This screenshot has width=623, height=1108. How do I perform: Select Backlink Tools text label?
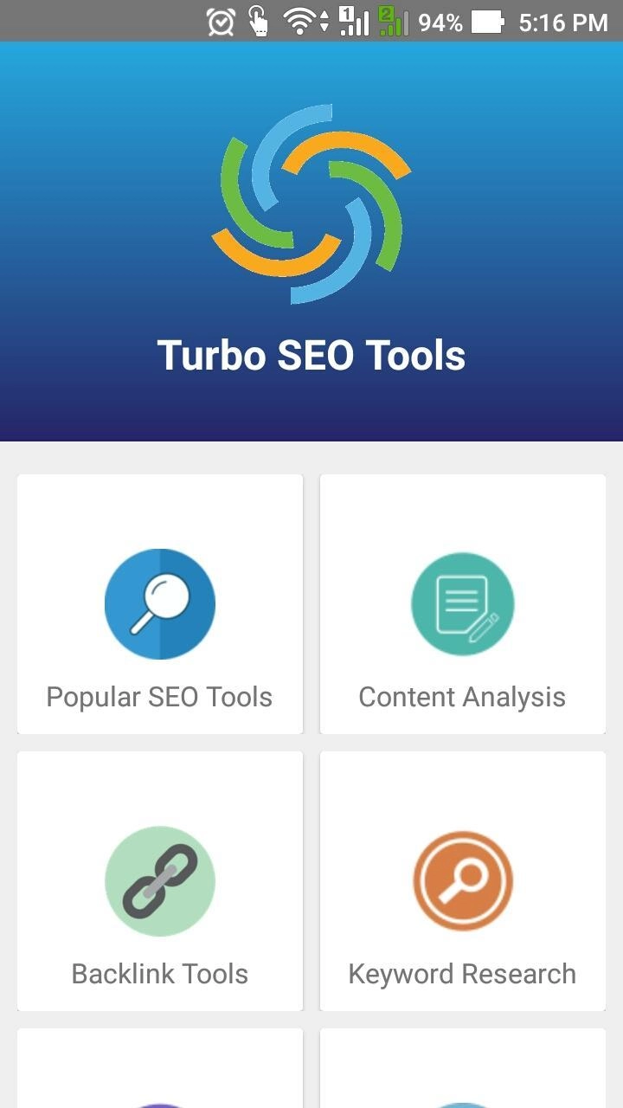[160, 974]
